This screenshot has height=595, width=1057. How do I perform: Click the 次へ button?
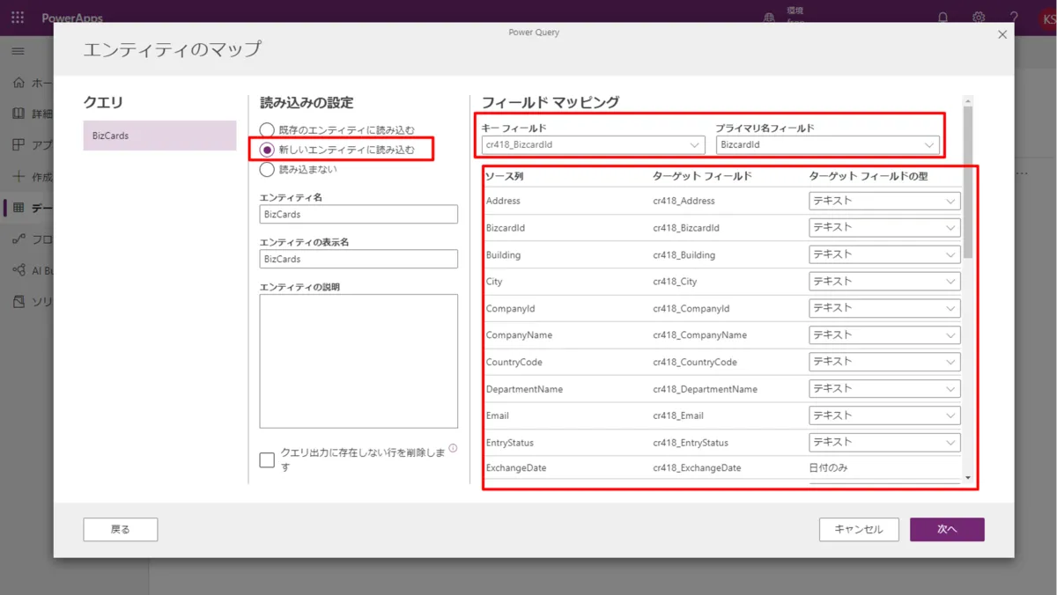[x=947, y=529]
